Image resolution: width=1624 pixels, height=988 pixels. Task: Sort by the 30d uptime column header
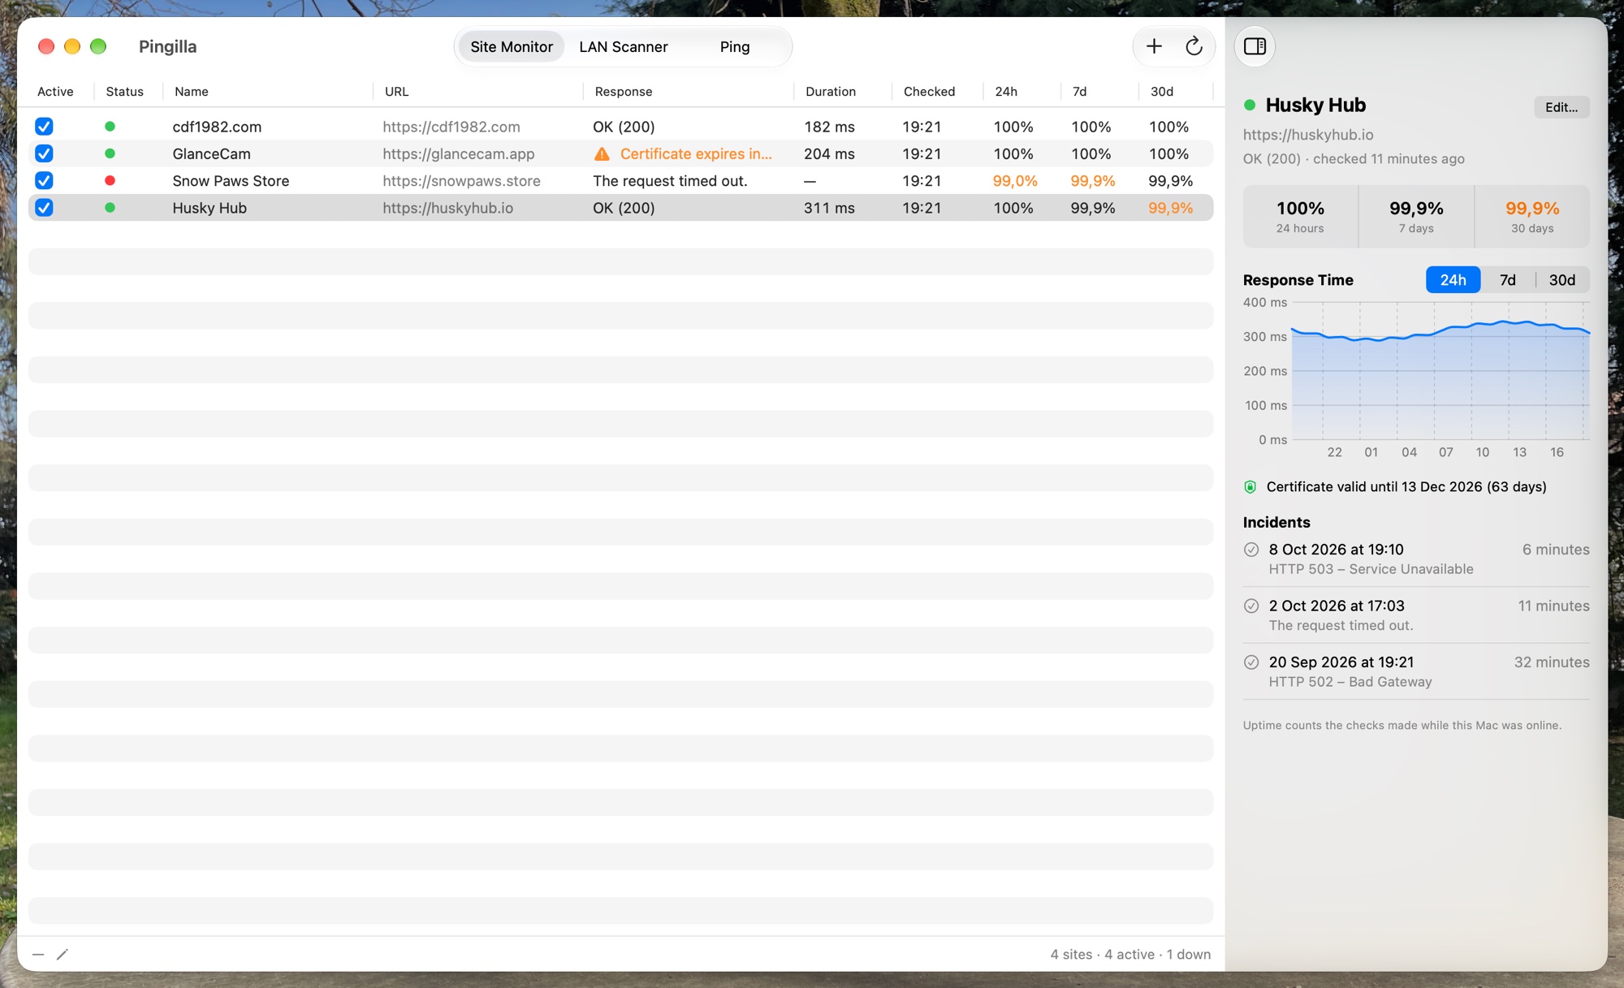[1162, 92]
